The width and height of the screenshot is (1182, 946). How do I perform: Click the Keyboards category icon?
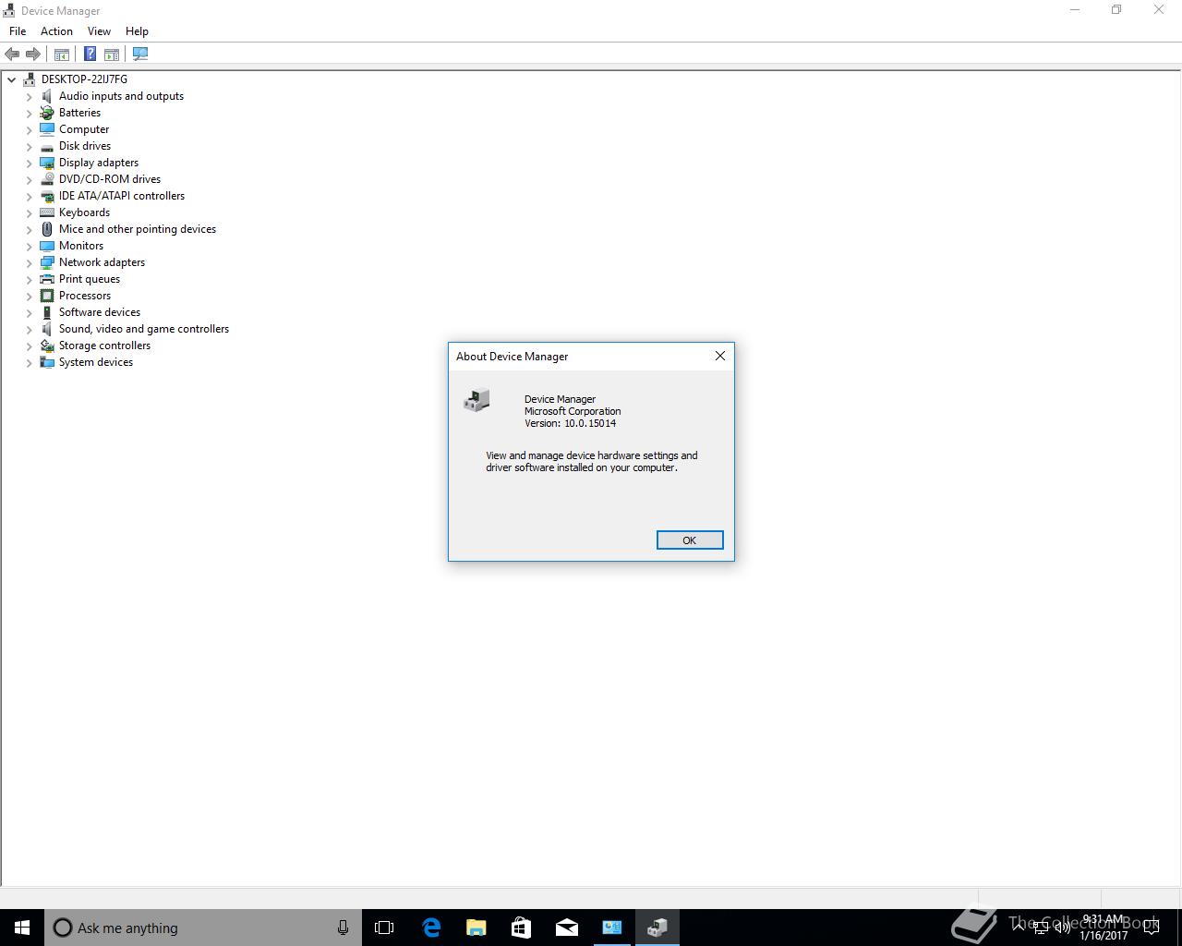pos(47,212)
